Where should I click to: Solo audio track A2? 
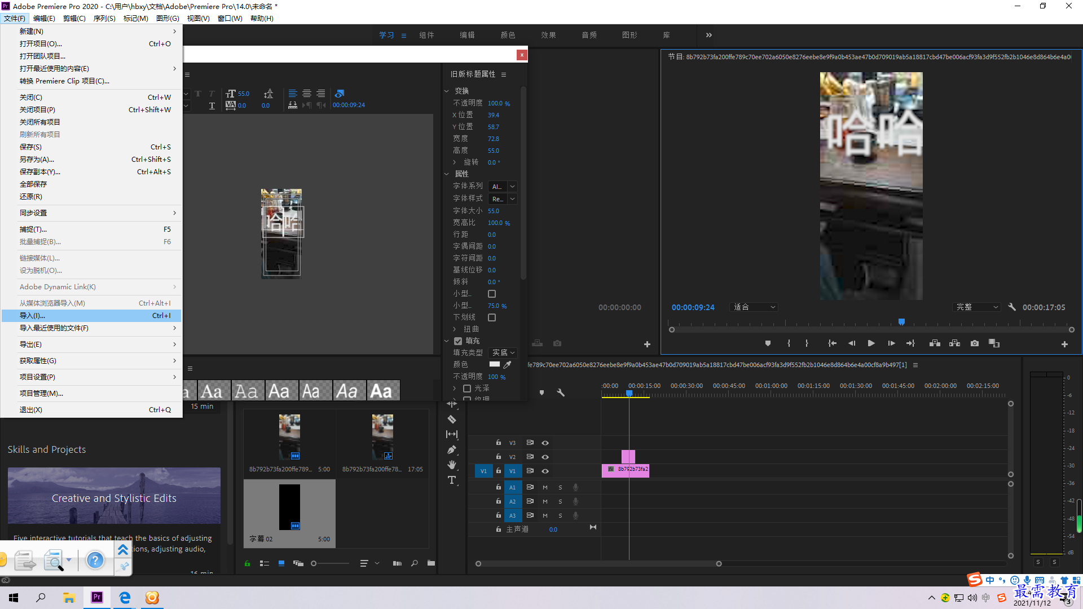(560, 501)
